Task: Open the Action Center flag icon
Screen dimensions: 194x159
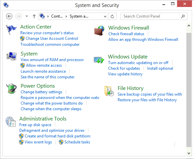Action: click(11, 30)
